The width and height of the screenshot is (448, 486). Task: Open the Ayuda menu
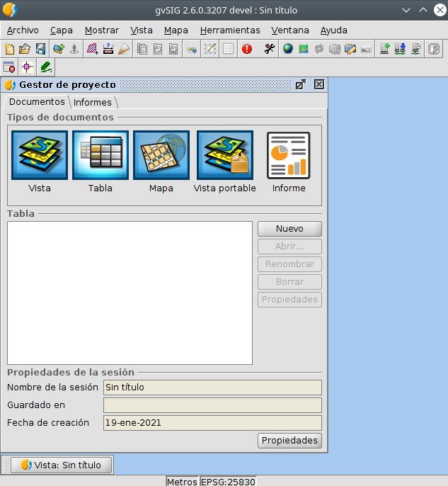click(x=333, y=30)
